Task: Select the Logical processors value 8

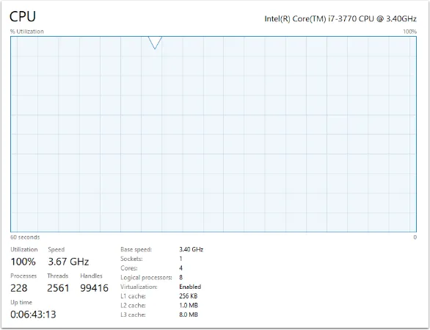Action: click(x=181, y=278)
